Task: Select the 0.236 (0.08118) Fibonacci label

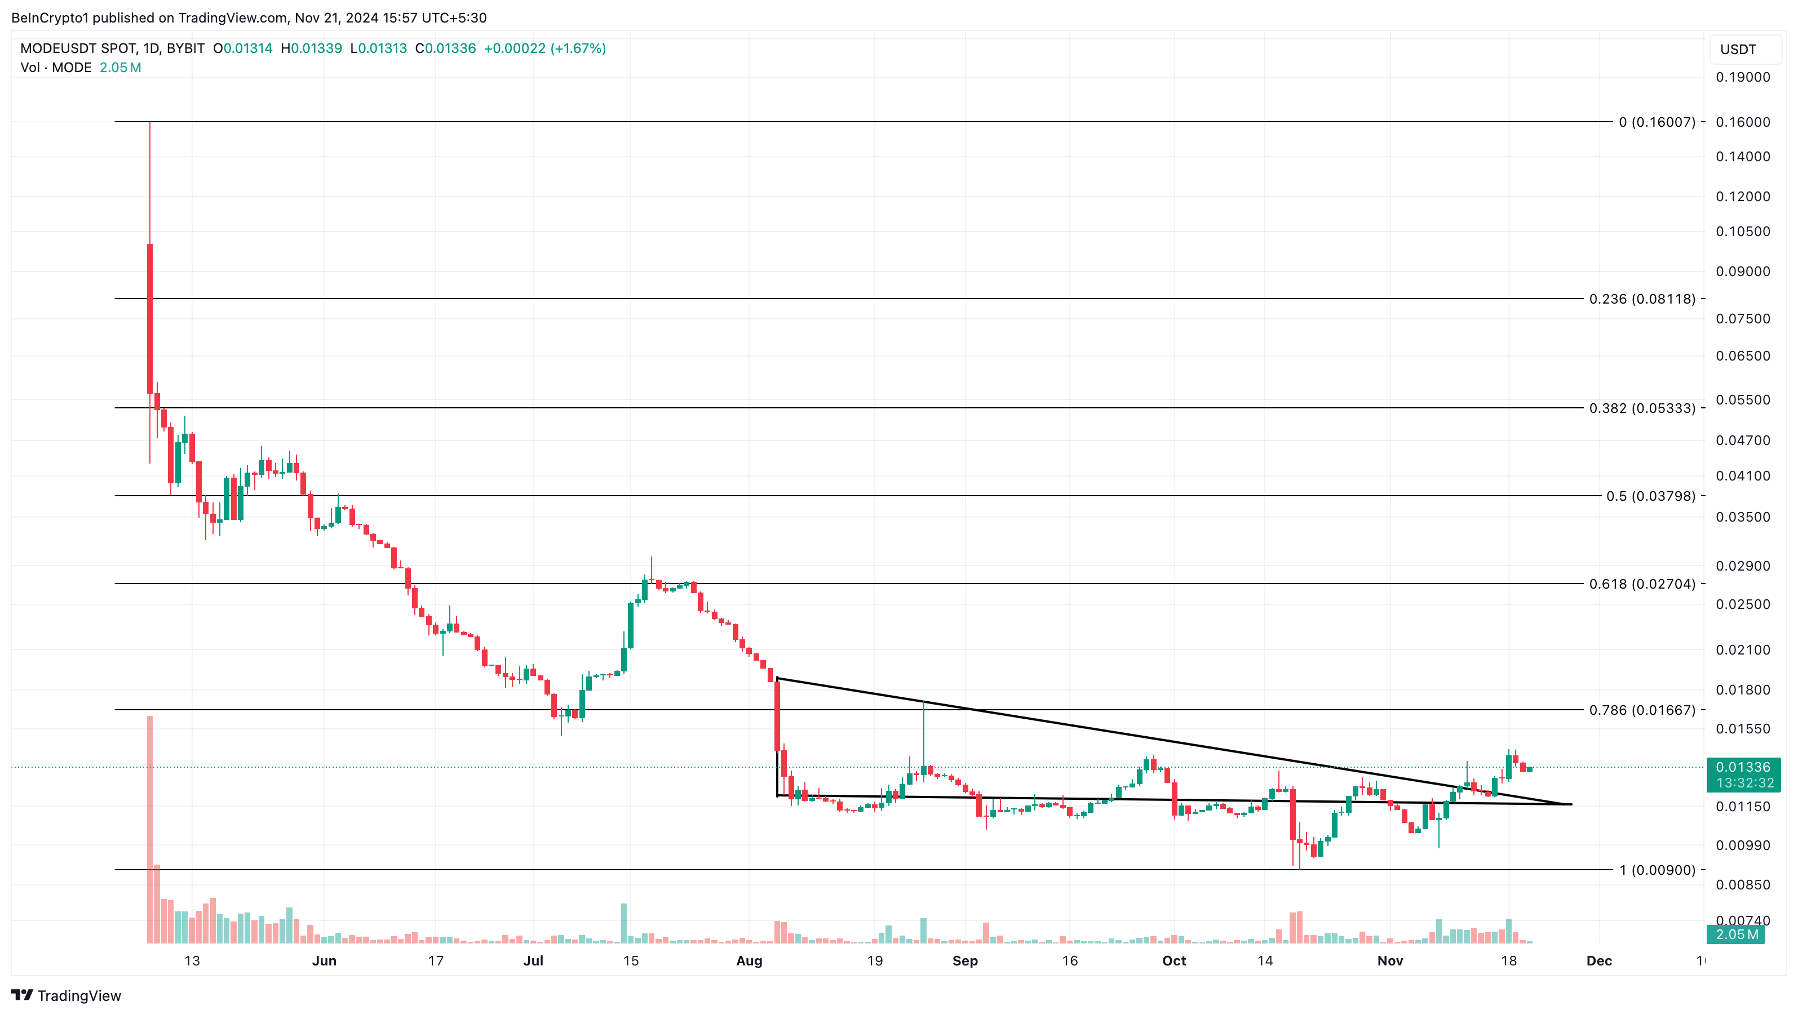Action: coord(1642,299)
